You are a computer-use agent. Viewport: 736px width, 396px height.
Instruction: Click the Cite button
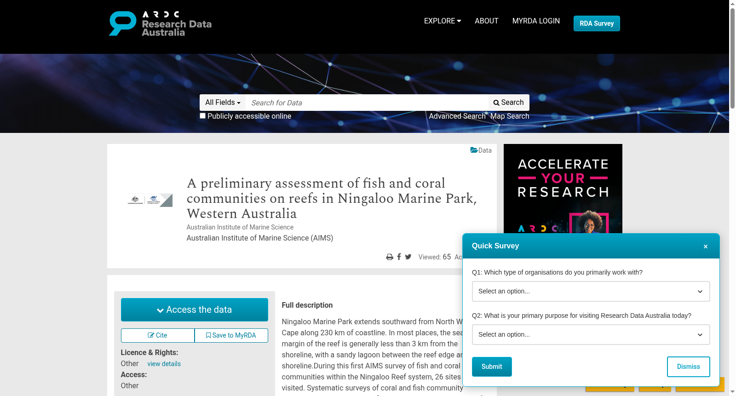pos(158,335)
